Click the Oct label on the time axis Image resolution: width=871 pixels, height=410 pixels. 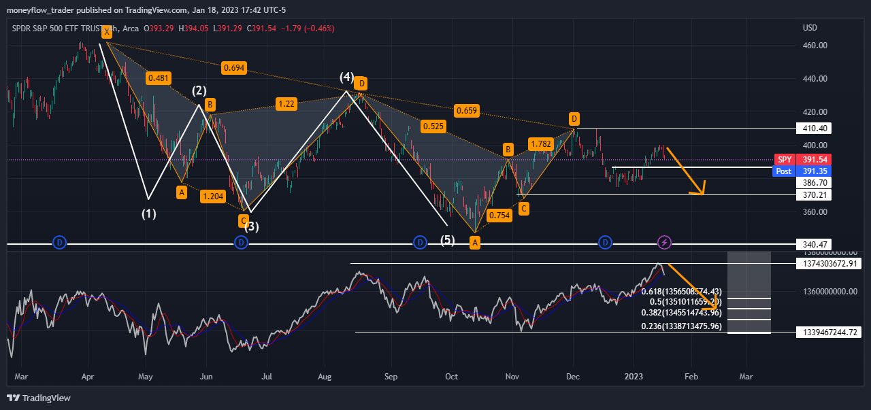click(x=450, y=376)
